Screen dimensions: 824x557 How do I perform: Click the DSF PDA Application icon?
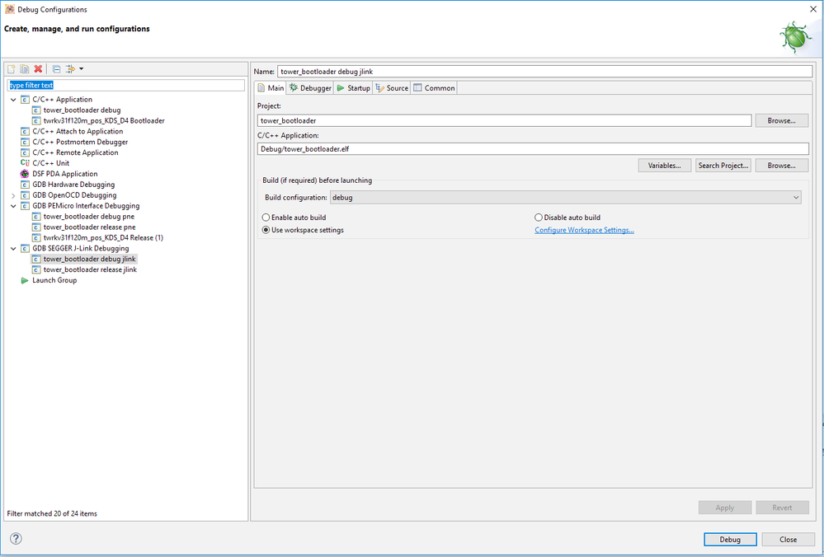[25, 174]
